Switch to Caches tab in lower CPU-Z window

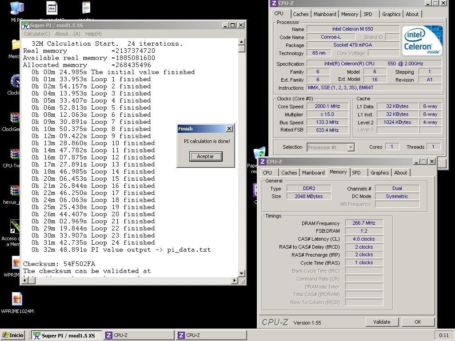pos(289,173)
